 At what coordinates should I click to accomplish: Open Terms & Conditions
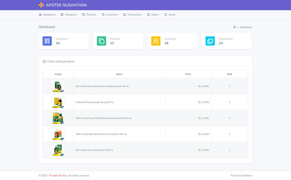[241, 175]
